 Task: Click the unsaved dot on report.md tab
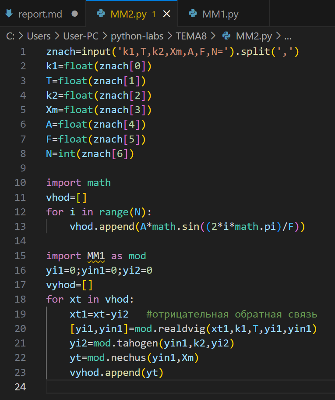point(74,14)
